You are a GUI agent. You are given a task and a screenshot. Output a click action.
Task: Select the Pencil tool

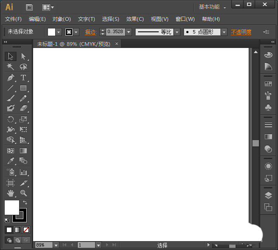click(x=23, y=98)
